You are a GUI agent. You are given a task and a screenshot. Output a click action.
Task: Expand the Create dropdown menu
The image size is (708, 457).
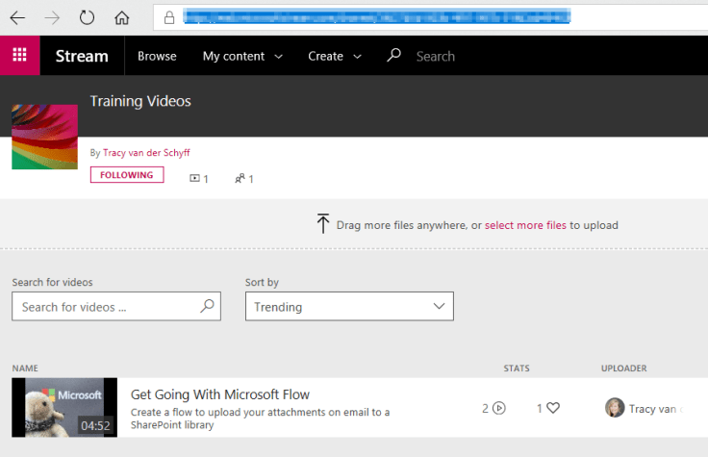334,56
